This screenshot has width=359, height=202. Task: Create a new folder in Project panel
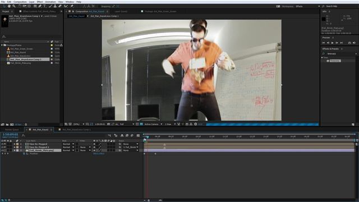tap(7, 125)
